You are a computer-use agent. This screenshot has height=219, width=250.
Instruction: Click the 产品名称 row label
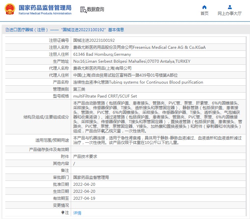61,82
